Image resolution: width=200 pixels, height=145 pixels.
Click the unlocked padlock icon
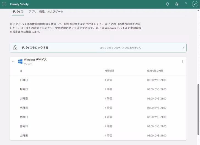point(15,48)
